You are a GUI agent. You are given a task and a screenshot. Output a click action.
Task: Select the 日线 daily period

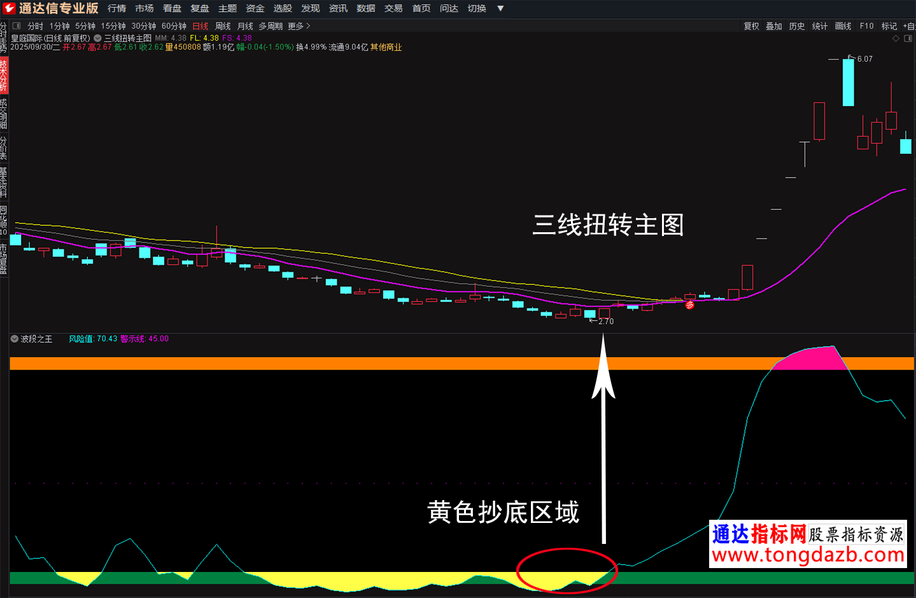(201, 26)
